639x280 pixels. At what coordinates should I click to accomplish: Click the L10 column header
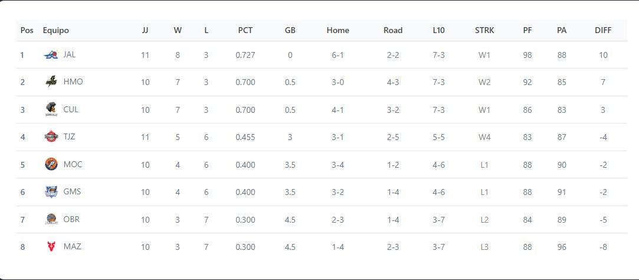tap(438, 30)
